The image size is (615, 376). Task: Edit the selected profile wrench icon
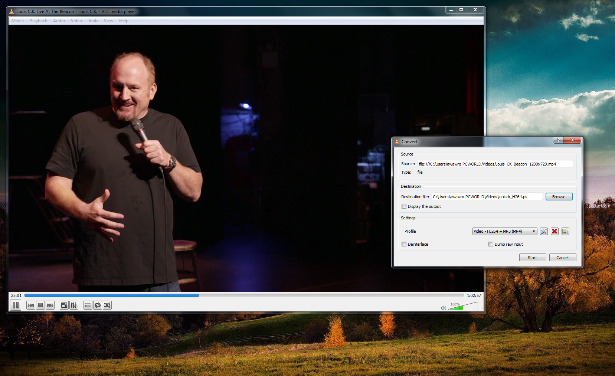click(544, 231)
